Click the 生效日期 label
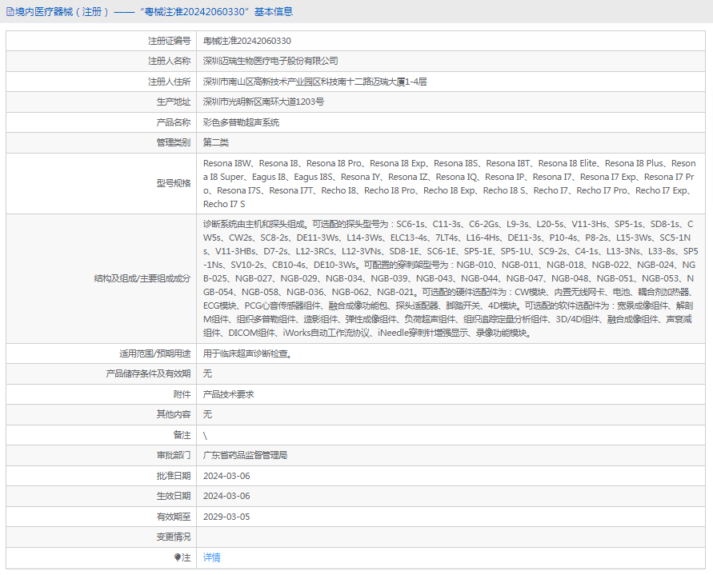The height and width of the screenshot is (575, 713). pos(174,496)
